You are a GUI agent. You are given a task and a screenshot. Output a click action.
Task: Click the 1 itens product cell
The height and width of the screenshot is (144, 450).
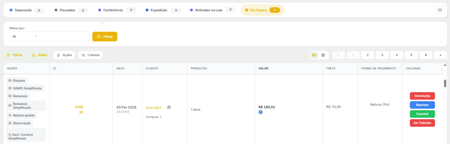pyautogui.click(x=196, y=110)
